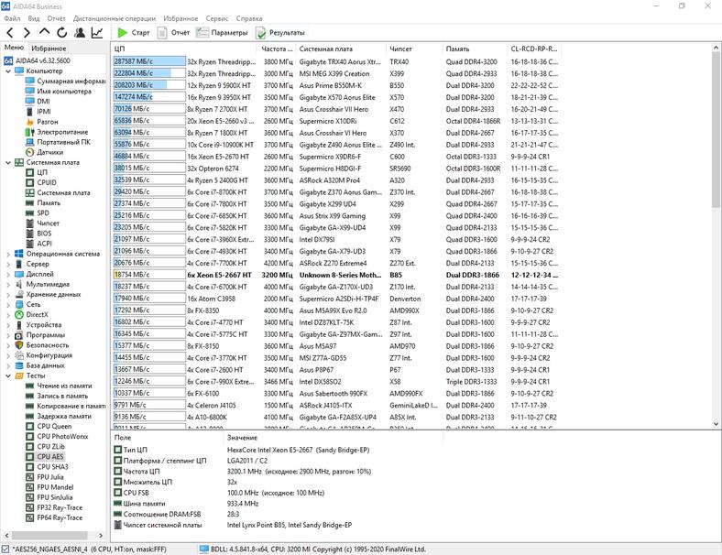Select the 208203 МБ/с result bar
The height and width of the screenshot is (555, 722).
149,85
